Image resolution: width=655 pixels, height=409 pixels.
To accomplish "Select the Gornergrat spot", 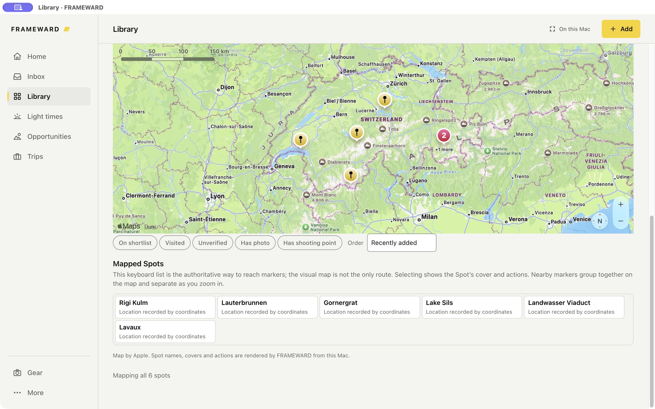I will click(369, 307).
